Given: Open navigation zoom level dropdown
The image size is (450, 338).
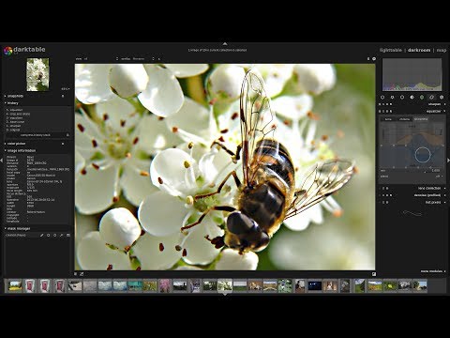Looking at the screenshot, I should pos(66,89).
